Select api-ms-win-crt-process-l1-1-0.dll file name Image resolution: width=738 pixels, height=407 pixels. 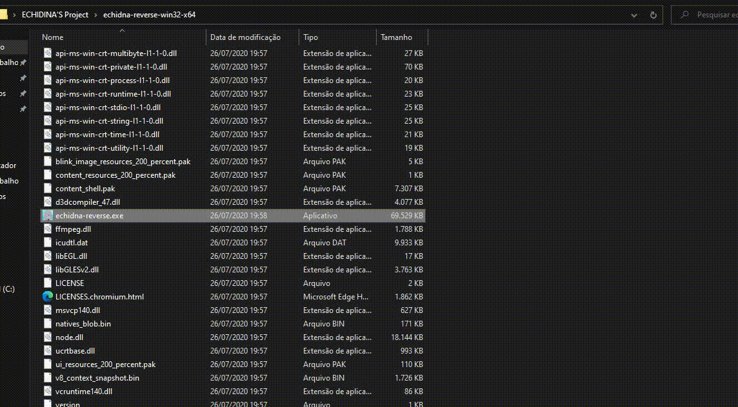[x=112, y=80]
